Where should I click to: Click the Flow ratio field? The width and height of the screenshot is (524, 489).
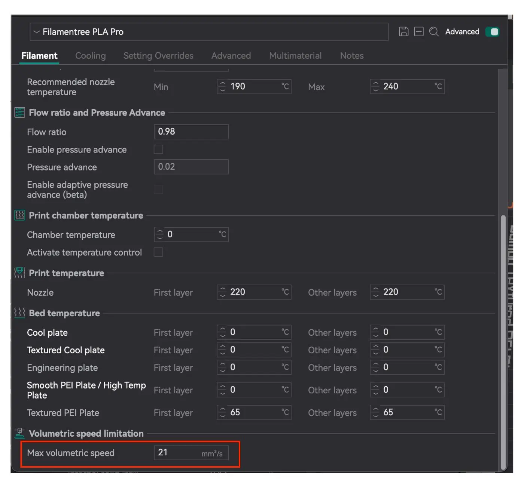click(191, 132)
